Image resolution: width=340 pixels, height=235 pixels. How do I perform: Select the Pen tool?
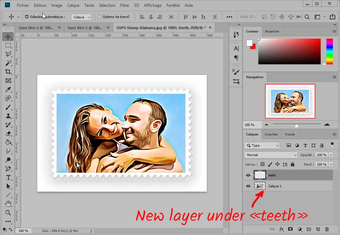coord(8,169)
